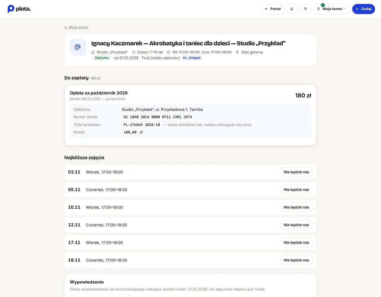Click the Zapisany status badge
The height and width of the screenshot is (297, 381).
pyautogui.click(x=102, y=58)
